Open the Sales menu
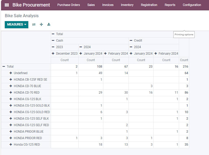209x155 pixels. tap(91, 5)
